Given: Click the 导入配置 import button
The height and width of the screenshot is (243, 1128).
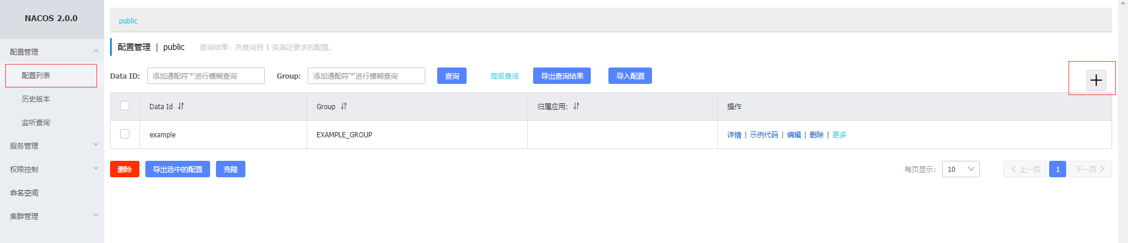Looking at the screenshot, I should [x=630, y=76].
